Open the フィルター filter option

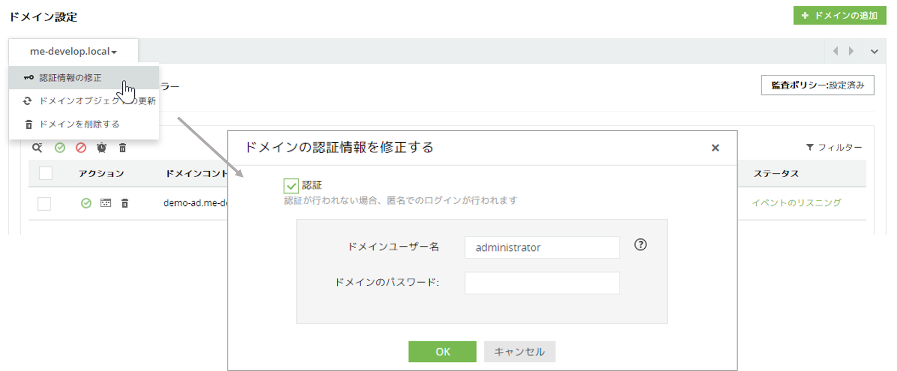click(x=834, y=147)
